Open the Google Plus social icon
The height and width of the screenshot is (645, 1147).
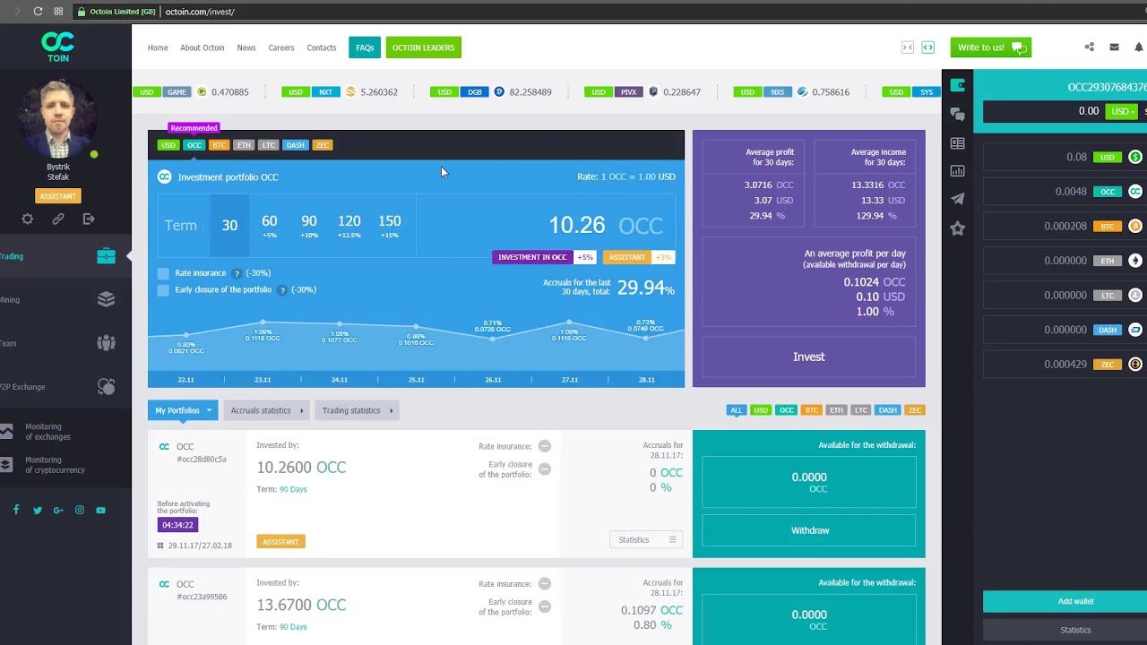click(x=58, y=510)
